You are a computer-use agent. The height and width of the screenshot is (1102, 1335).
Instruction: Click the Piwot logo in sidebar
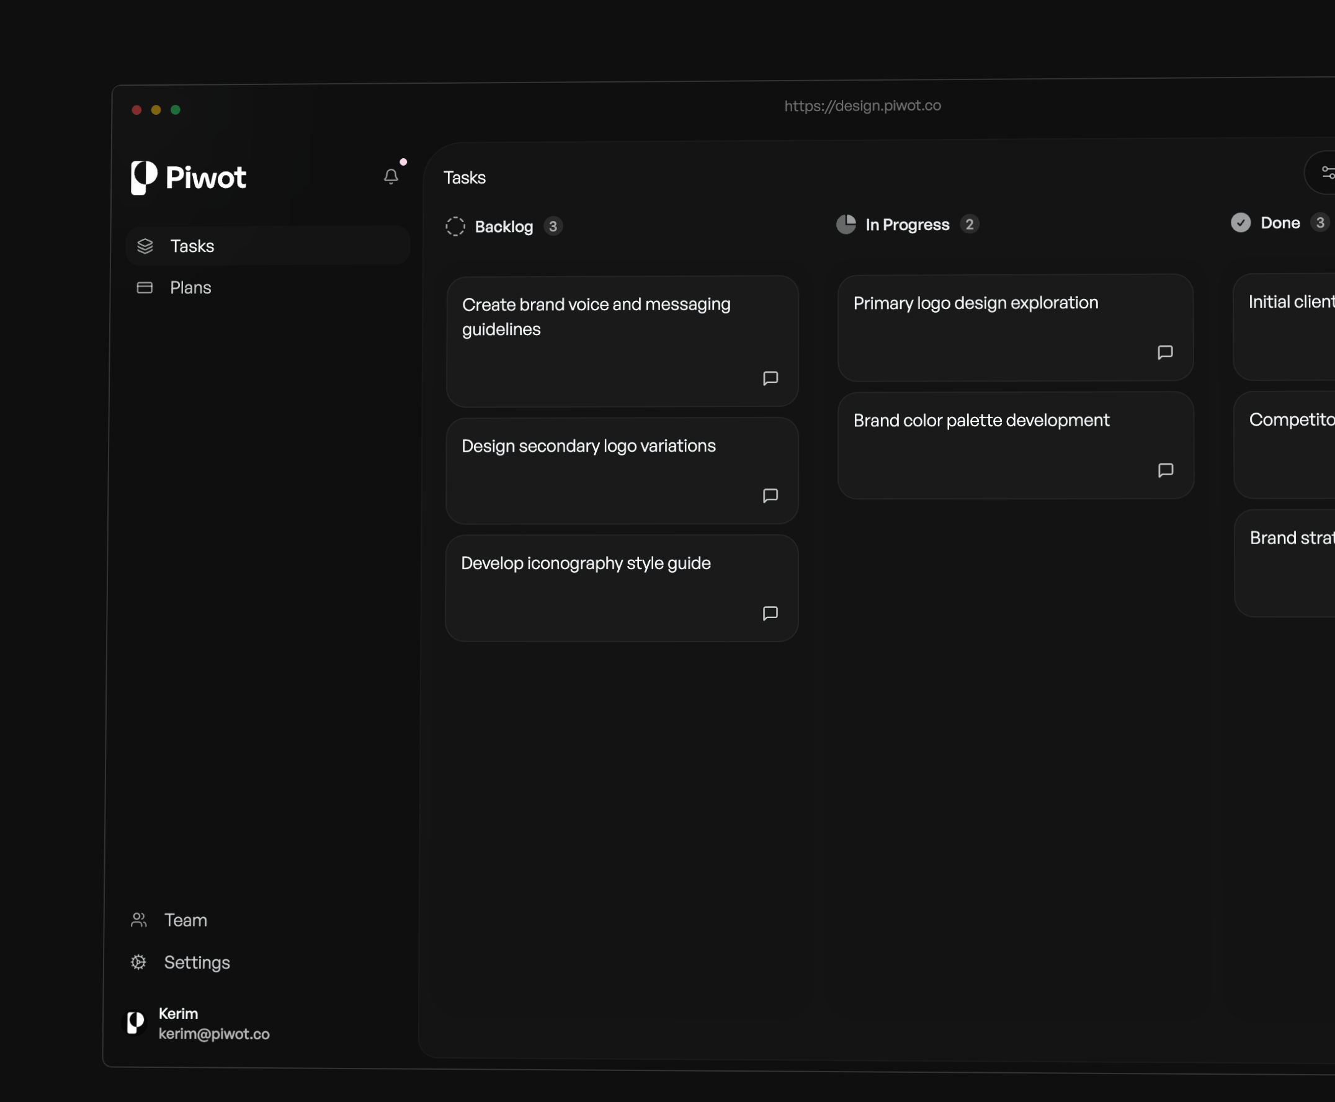pyautogui.click(x=189, y=177)
